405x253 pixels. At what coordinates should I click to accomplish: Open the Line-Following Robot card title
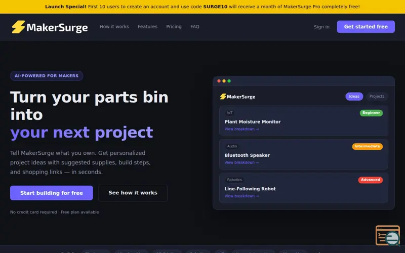250,189
